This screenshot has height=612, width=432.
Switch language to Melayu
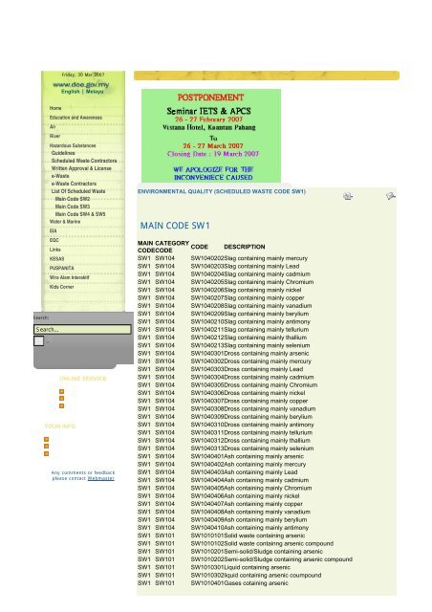(95, 92)
